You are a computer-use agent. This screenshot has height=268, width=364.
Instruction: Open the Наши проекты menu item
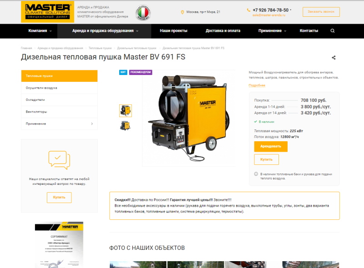173,31
